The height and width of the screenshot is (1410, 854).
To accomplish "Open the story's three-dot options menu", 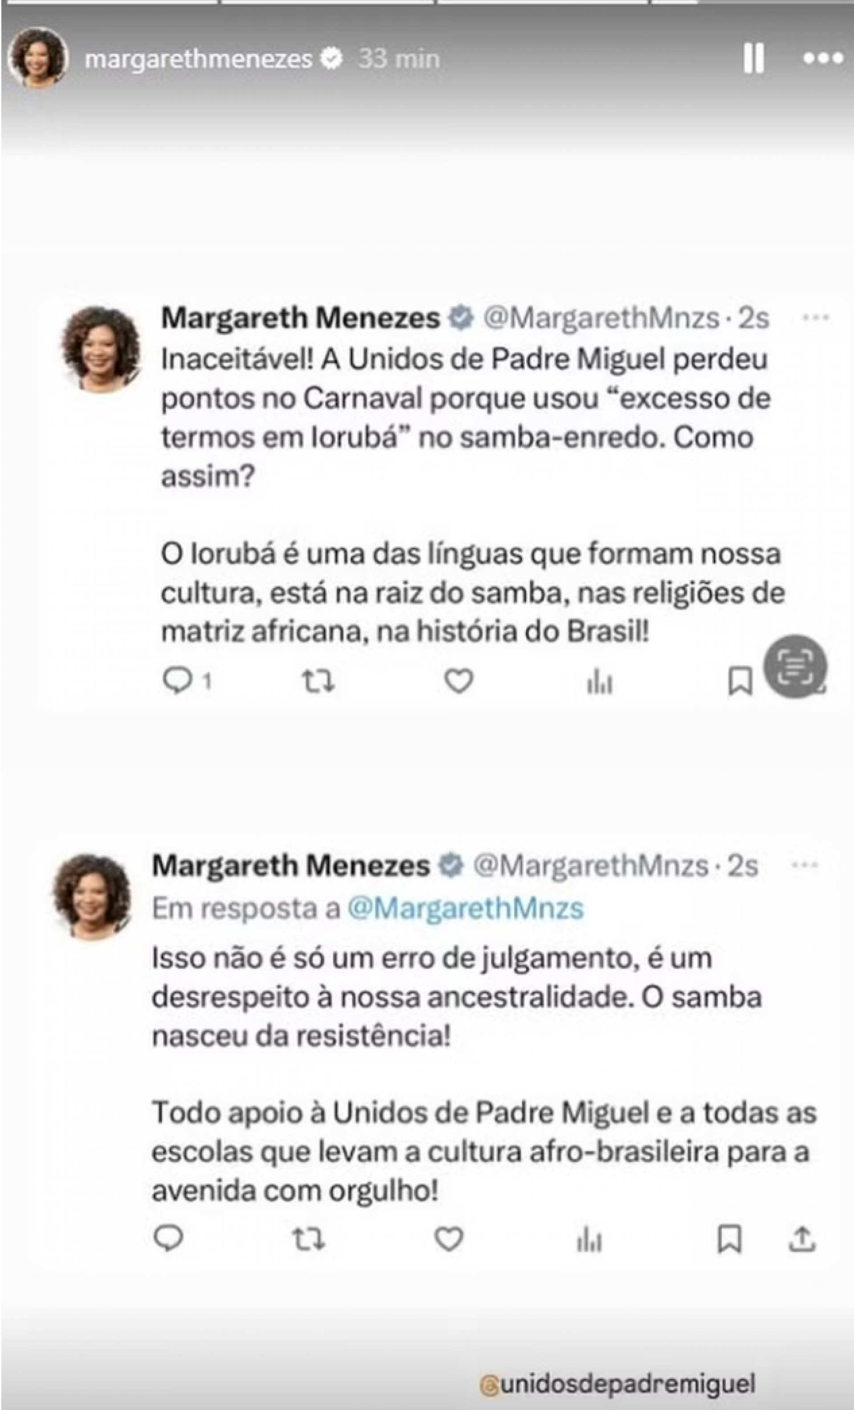I will [822, 58].
